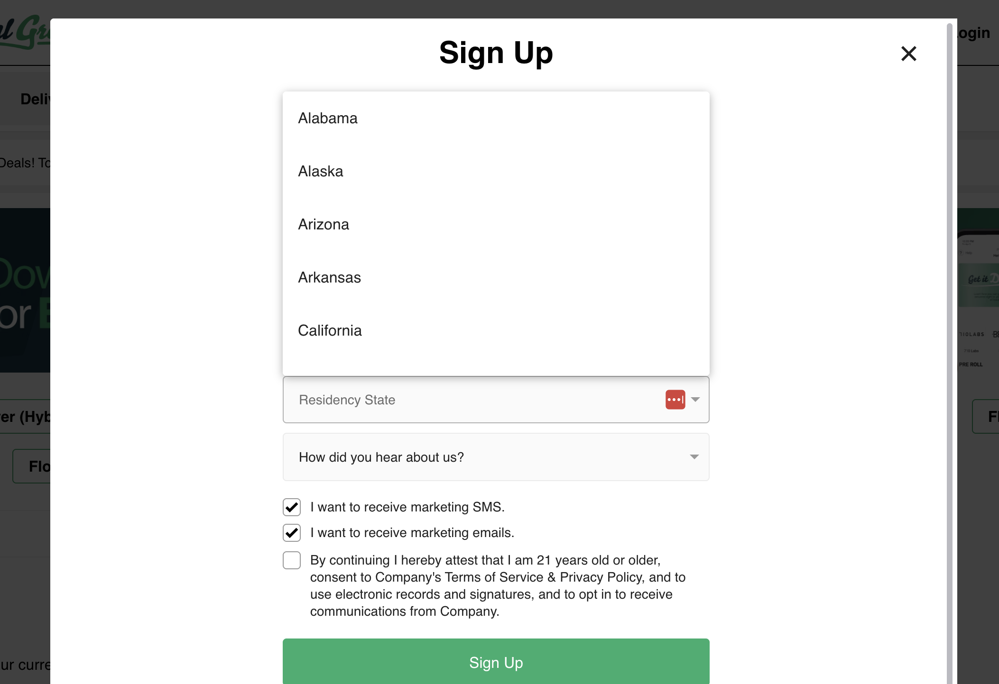Pick Arizona as residency state
999x684 pixels.
[x=324, y=224]
